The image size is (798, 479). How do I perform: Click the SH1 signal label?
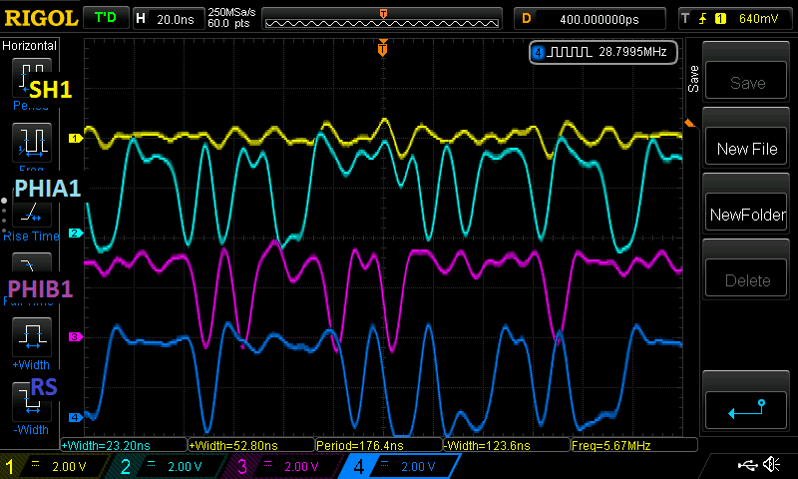tap(50, 90)
